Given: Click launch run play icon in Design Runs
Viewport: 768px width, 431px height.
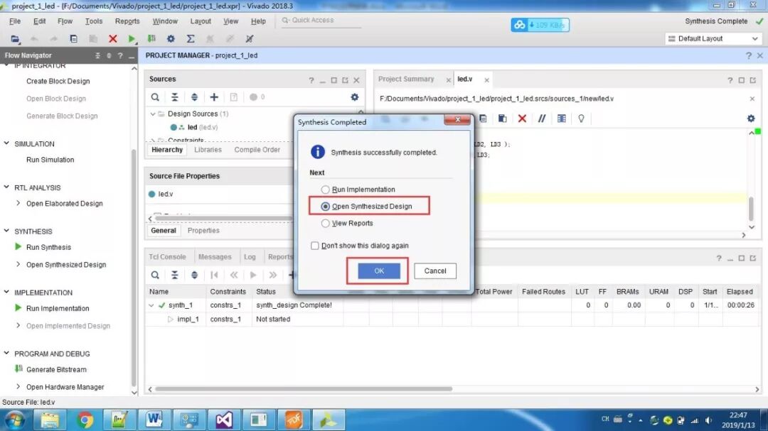Looking at the screenshot, I should tap(253, 275).
